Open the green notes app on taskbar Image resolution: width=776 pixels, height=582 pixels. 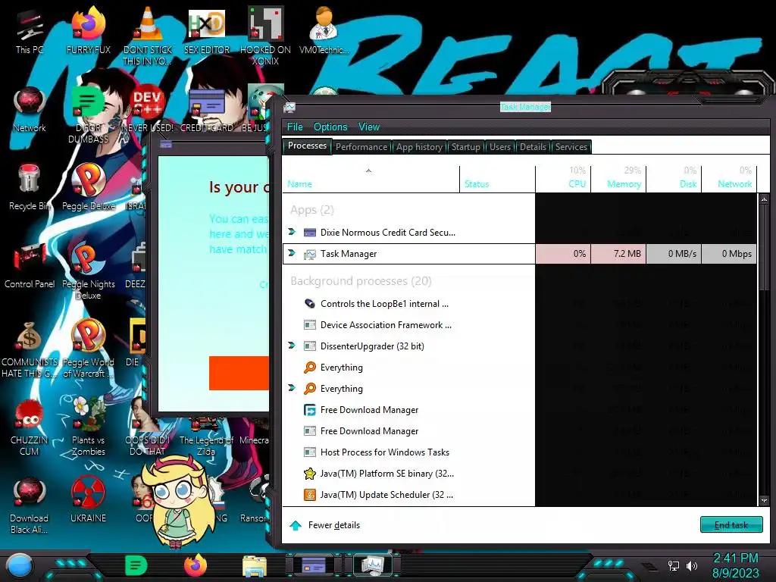pos(136,565)
